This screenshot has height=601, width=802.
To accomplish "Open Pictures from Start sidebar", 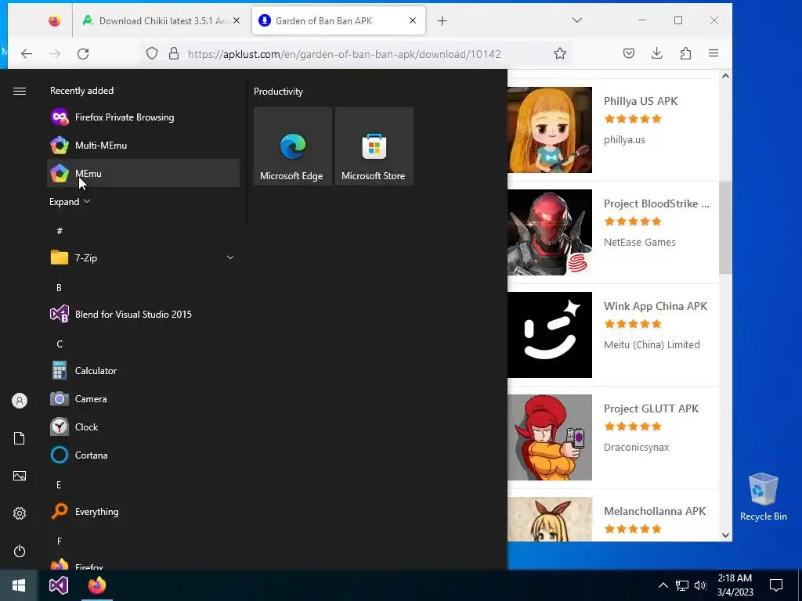I will click(20, 476).
